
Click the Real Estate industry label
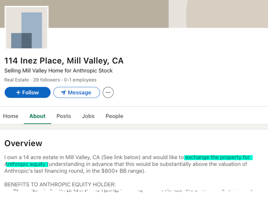click(16, 80)
